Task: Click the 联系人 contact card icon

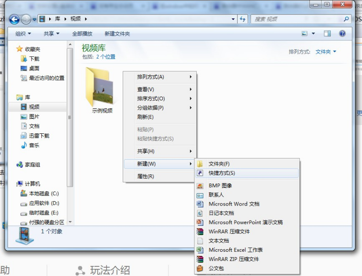Action: click(x=201, y=195)
